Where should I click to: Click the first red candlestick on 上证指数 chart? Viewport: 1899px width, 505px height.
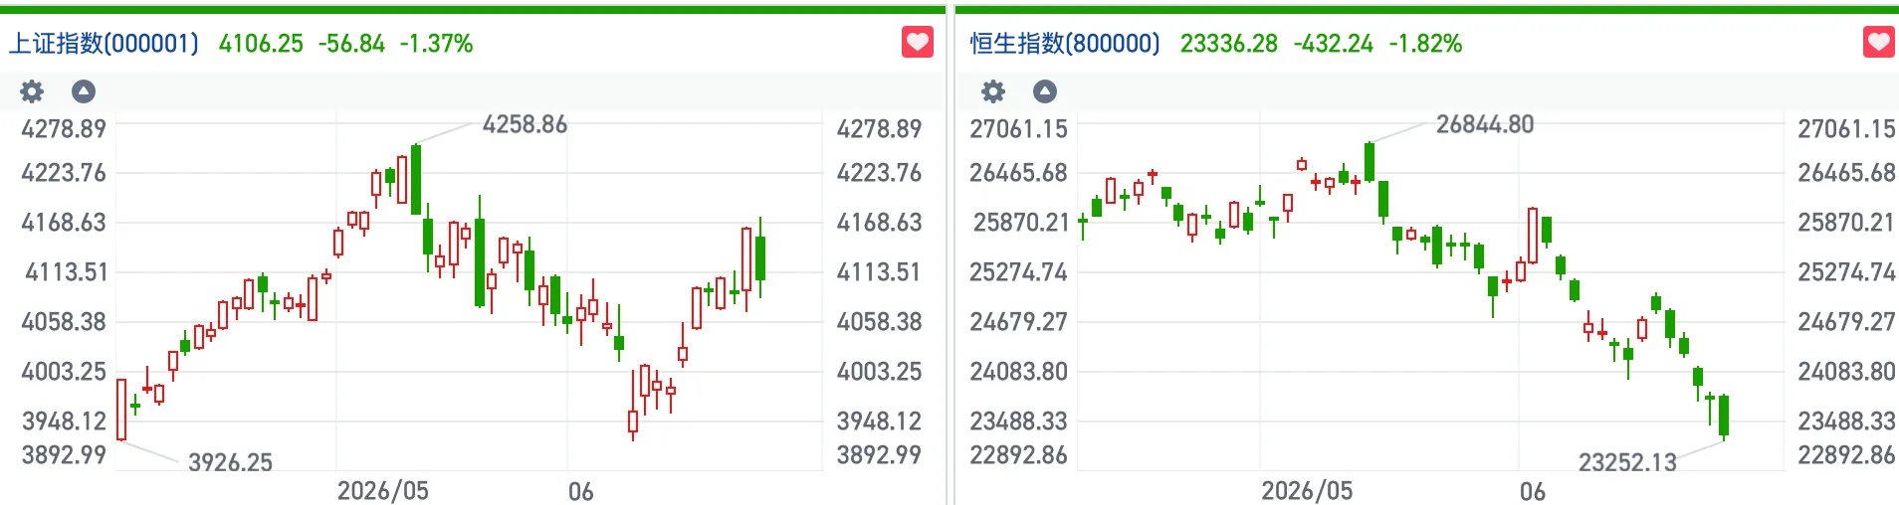click(121, 409)
